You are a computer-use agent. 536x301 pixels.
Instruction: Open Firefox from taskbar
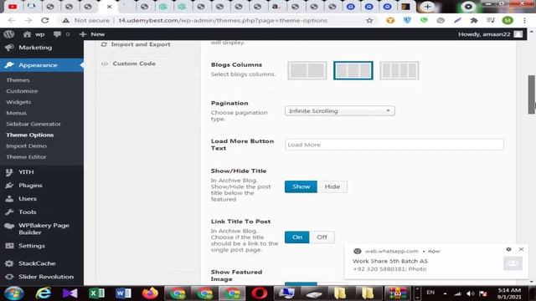(x=150, y=293)
